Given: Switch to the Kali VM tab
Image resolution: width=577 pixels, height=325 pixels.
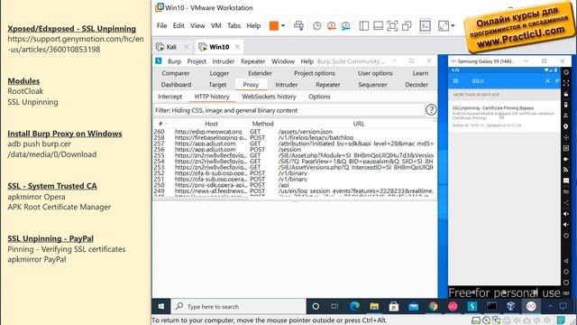Looking at the screenshot, I should [x=171, y=47].
